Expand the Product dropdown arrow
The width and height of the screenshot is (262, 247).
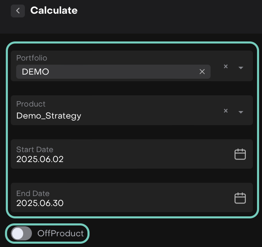241,112
